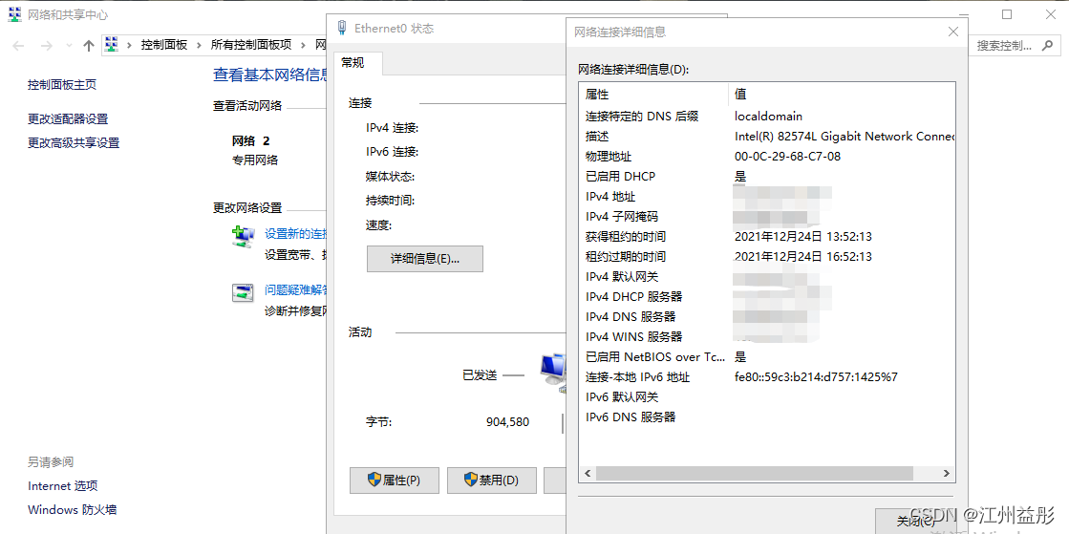Select the 连接特定的 DNS 后缀 row
This screenshot has width=1069, height=534.
(x=767, y=116)
